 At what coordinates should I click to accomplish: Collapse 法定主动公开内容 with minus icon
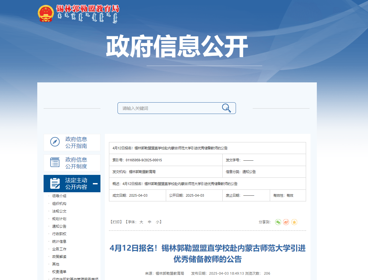click(95, 184)
